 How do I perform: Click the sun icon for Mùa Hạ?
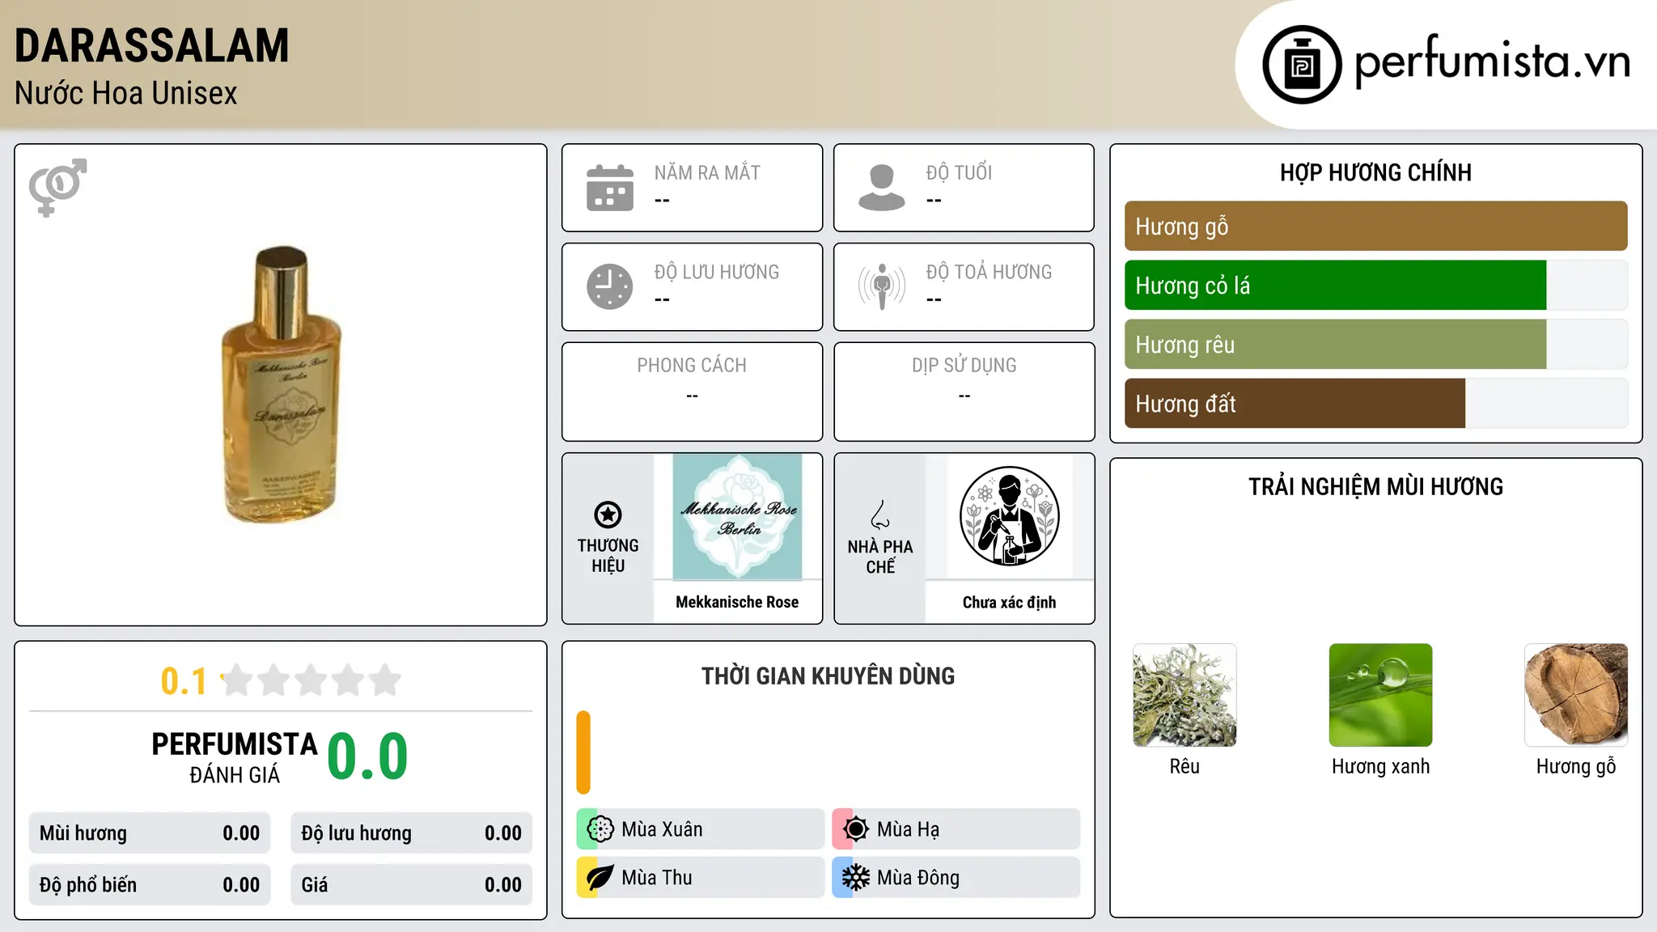[x=856, y=829]
